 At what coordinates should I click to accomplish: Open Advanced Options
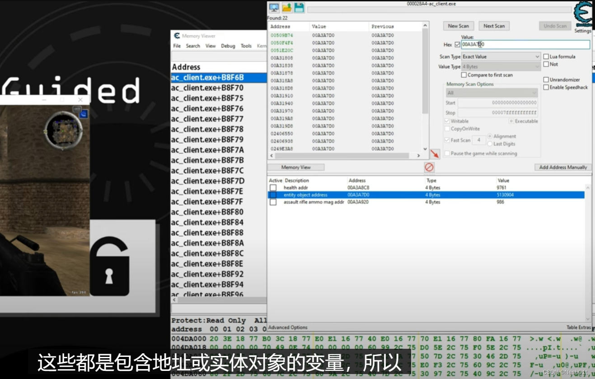pyautogui.click(x=288, y=328)
